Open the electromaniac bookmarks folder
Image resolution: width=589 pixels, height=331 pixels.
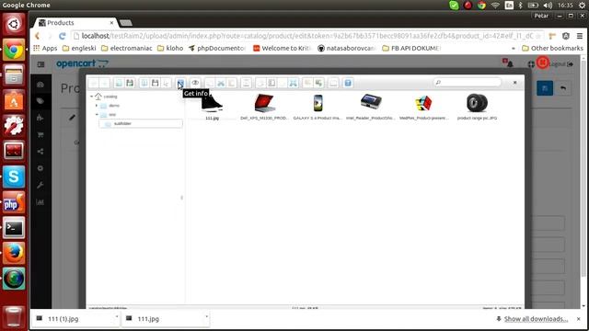pos(127,48)
